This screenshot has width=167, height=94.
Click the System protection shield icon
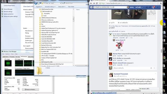coord(2,14)
